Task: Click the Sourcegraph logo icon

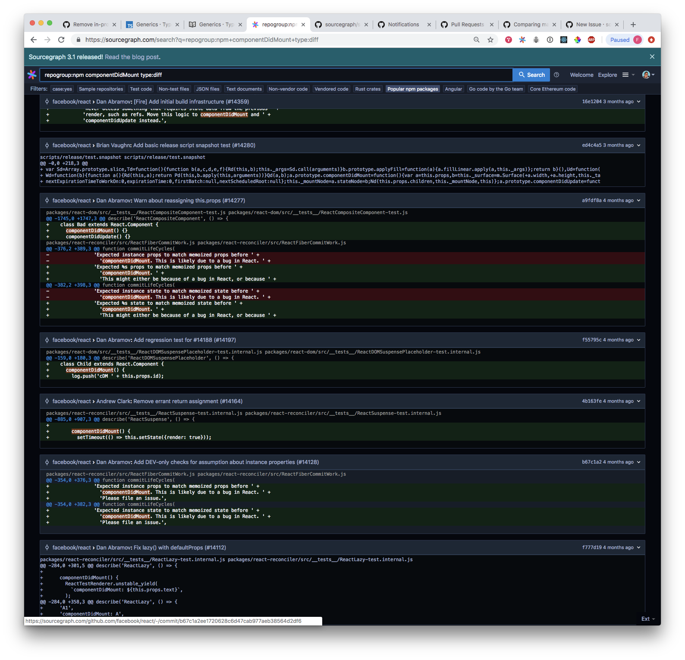Action: (32, 75)
